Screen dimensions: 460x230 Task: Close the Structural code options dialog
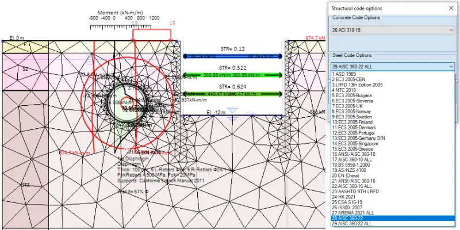coord(451,8)
